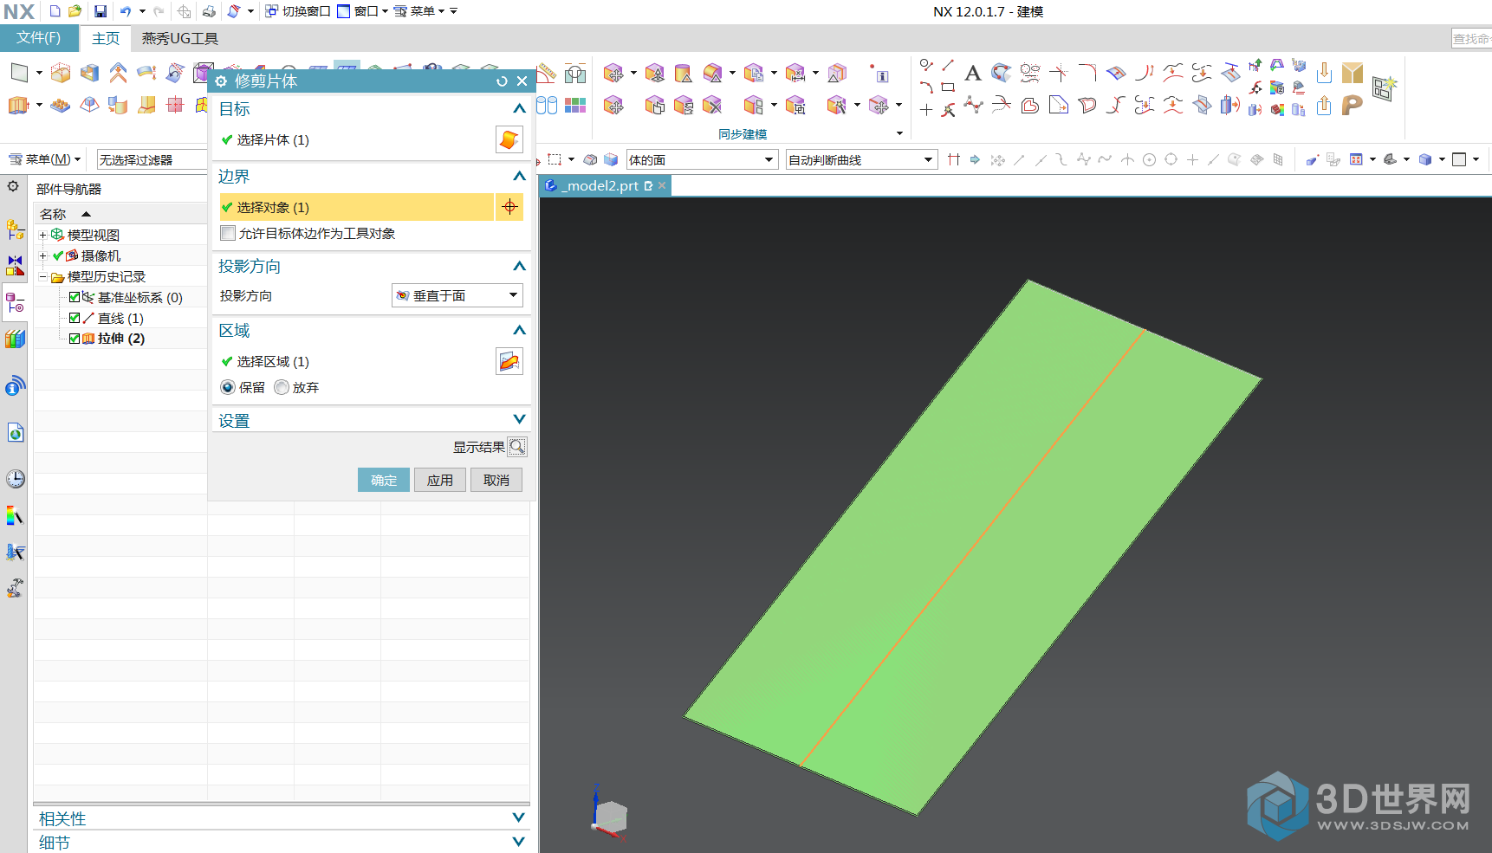Enable allow target edges as tool objects

(x=228, y=233)
